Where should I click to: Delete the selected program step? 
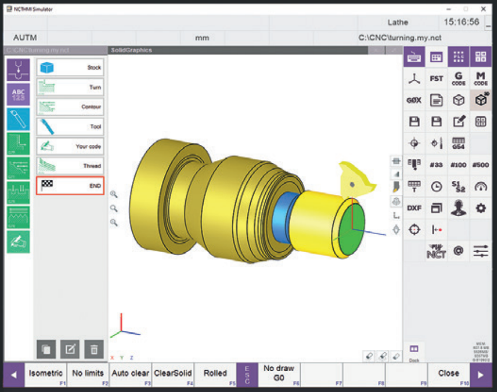[x=94, y=349]
